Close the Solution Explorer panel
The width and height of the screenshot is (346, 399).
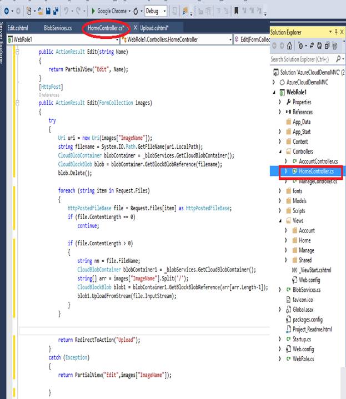coord(342,32)
